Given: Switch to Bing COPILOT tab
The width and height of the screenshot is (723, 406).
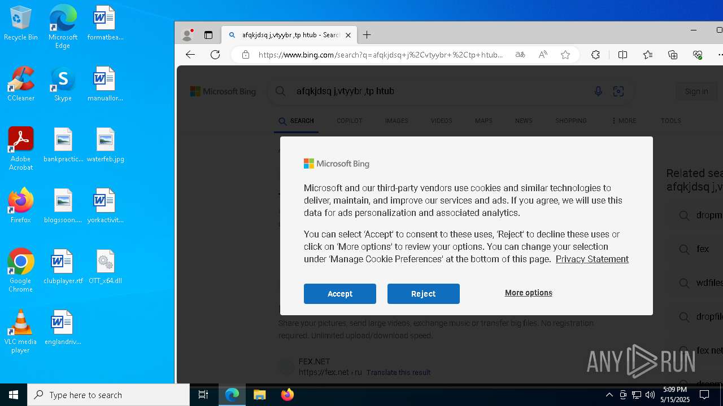Looking at the screenshot, I should (350, 121).
